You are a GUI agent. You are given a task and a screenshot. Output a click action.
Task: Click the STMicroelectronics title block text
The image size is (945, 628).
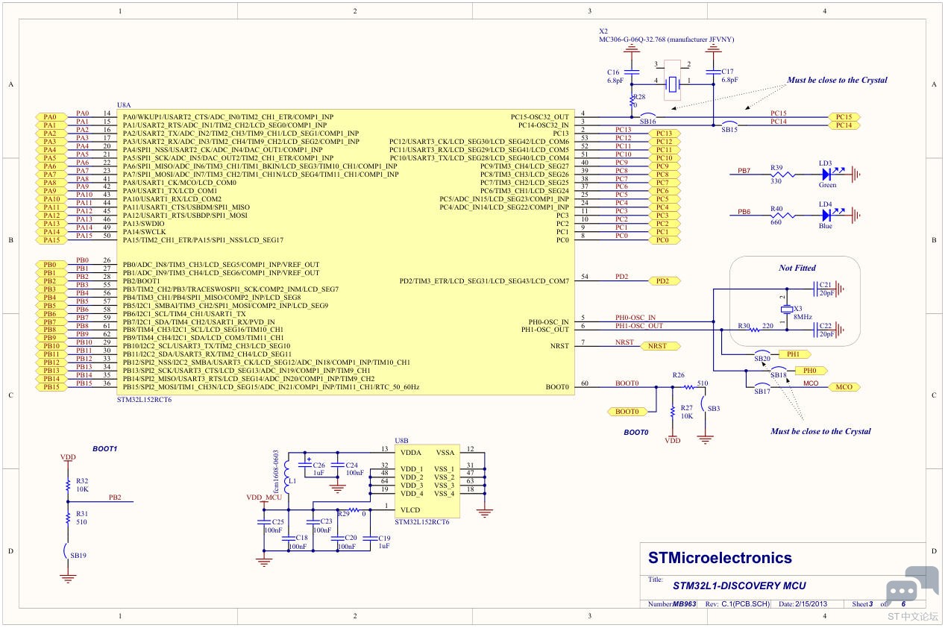click(x=720, y=558)
